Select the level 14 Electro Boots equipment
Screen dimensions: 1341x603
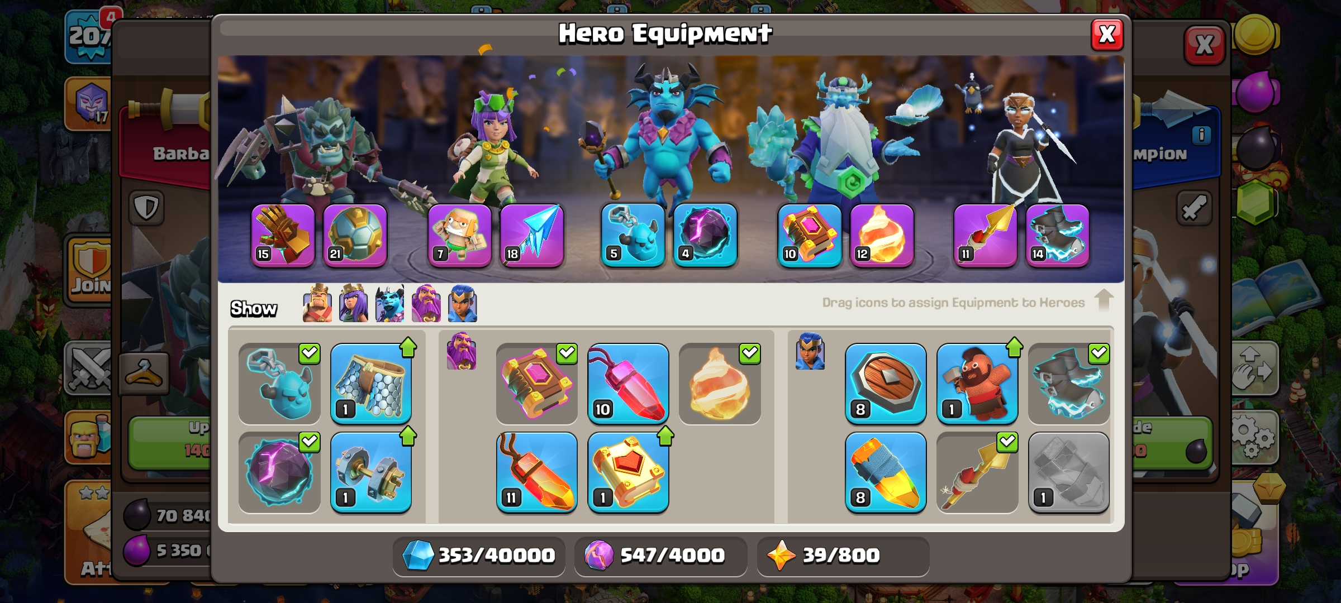coord(1057,235)
